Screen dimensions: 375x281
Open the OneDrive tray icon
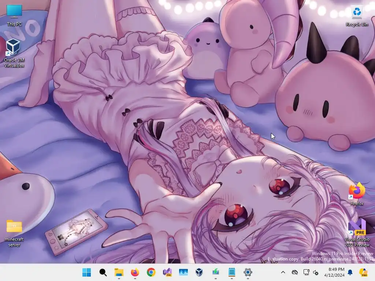295,272
